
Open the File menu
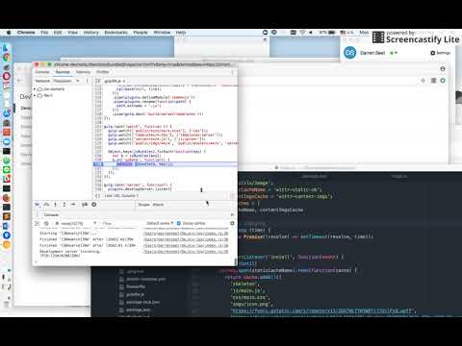click(44, 33)
